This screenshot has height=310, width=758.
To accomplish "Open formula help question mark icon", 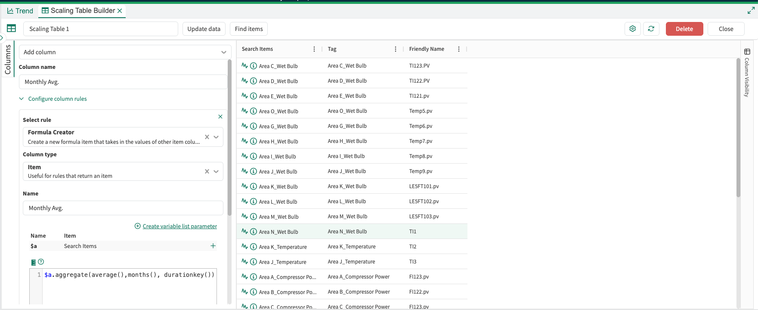I will (41, 262).
